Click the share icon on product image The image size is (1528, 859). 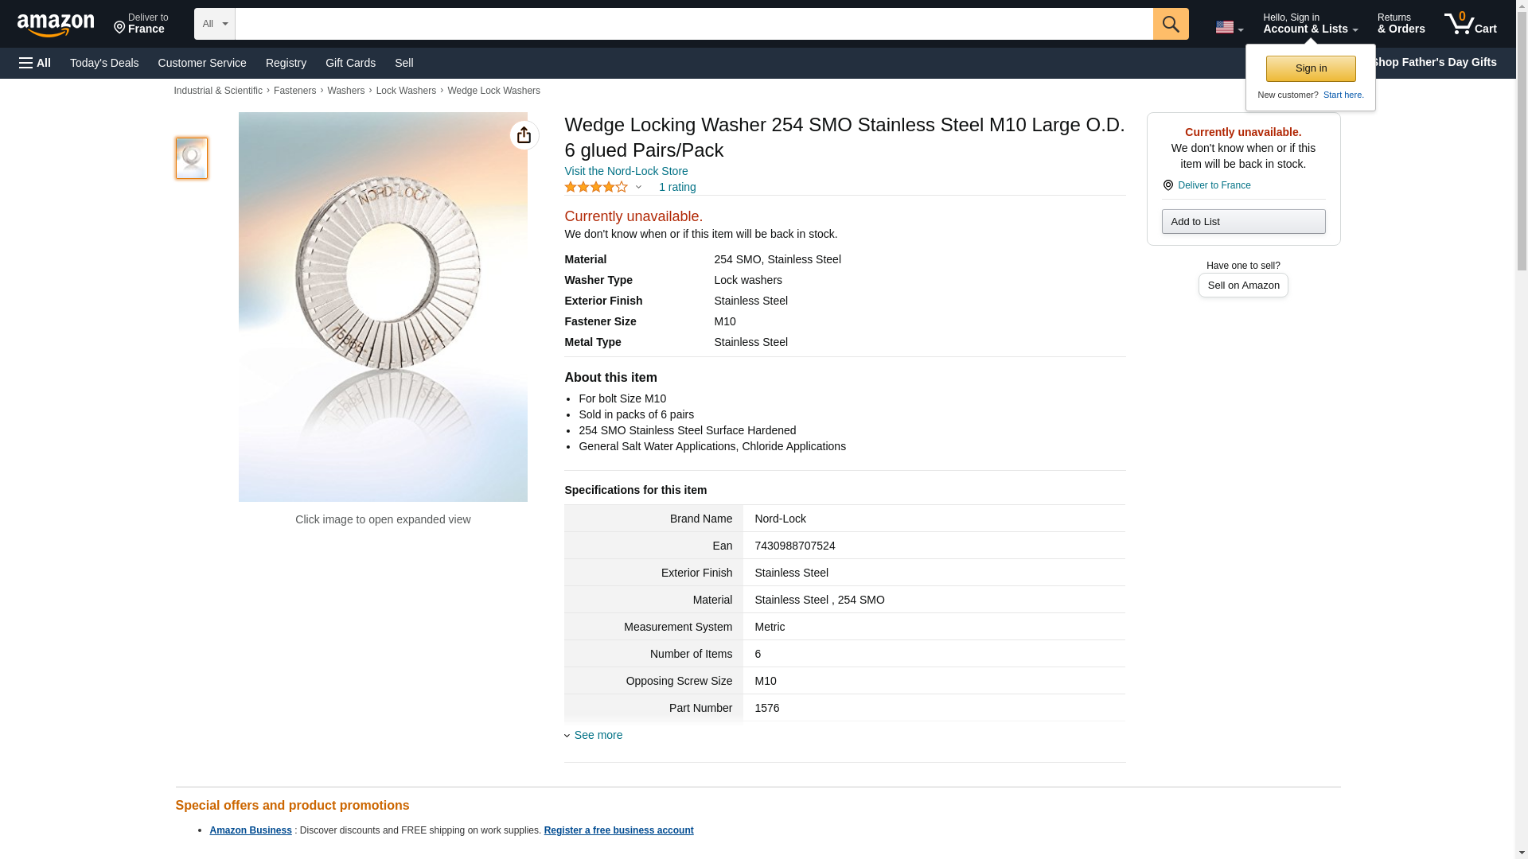[x=524, y=135]
